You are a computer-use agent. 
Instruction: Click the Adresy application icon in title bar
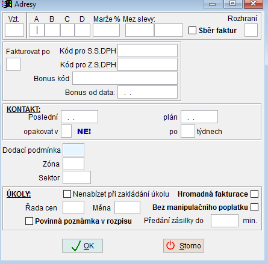(7, 4)
